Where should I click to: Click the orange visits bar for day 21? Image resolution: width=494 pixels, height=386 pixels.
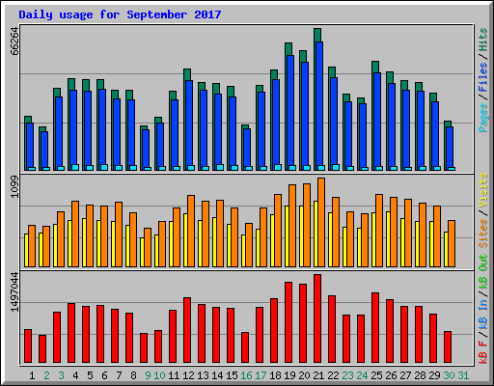pos(321,222)
